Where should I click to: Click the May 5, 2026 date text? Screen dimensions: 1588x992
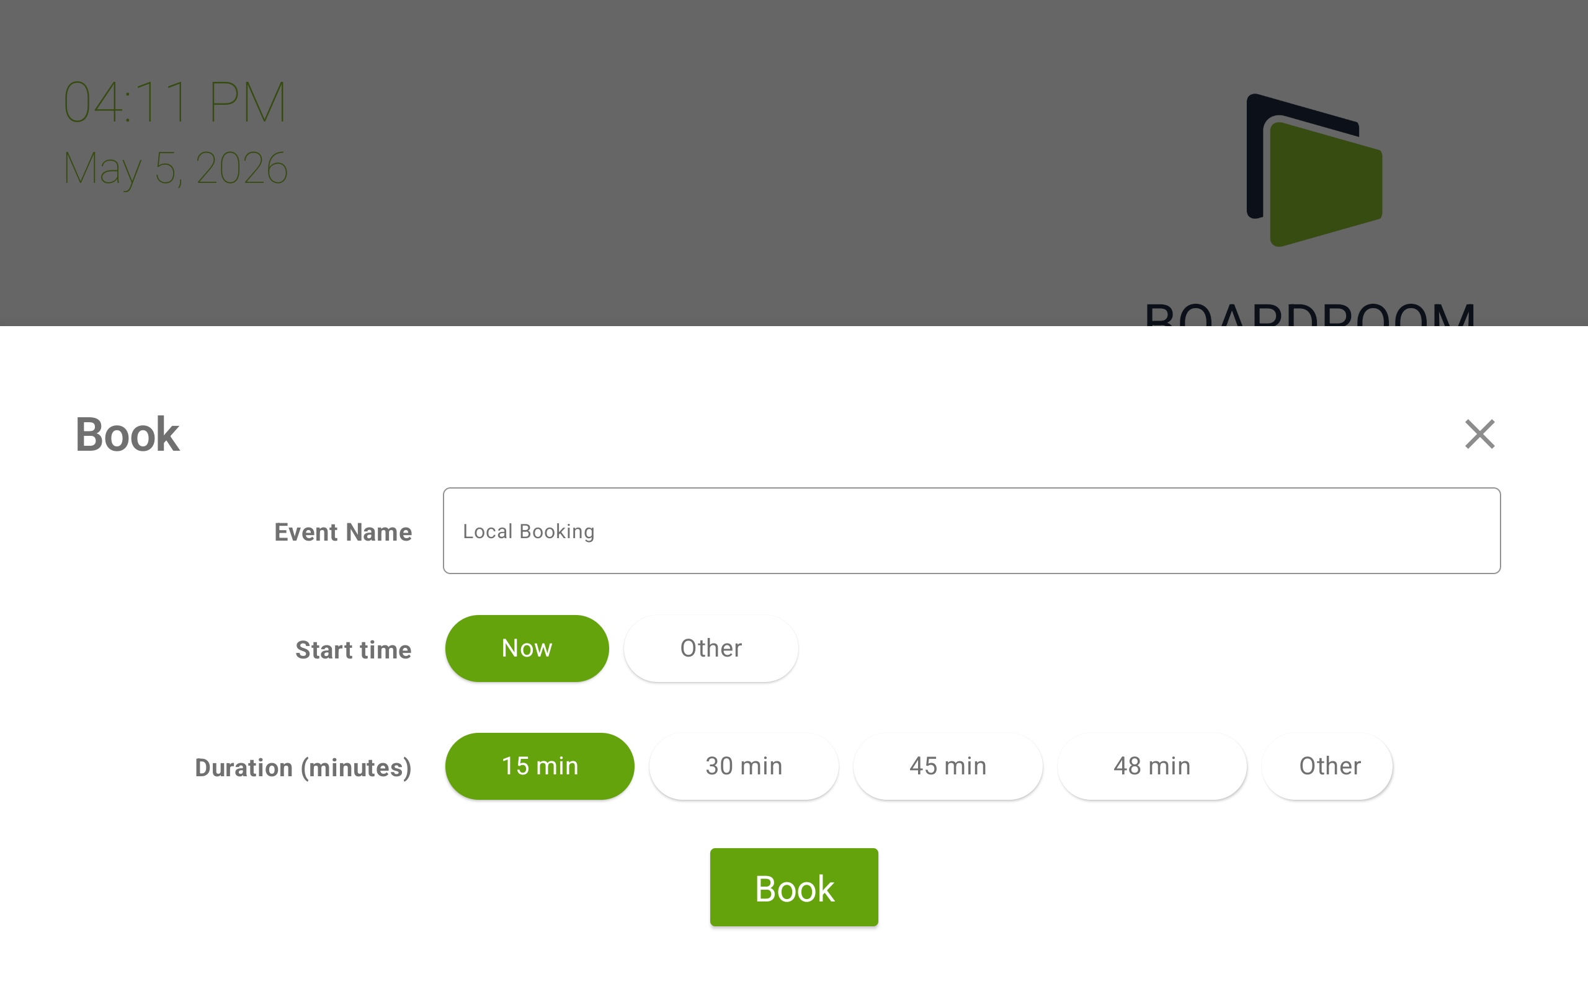pyautogui.click(x=175, y=169)
